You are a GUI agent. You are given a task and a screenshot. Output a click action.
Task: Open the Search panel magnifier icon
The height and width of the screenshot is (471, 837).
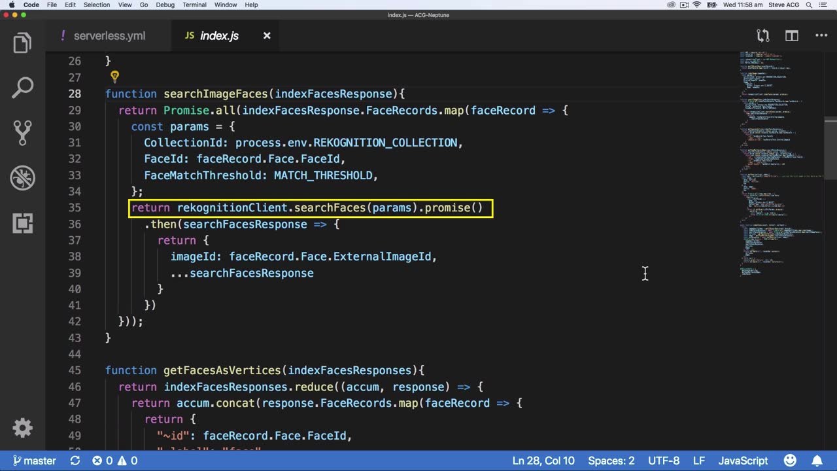click(x=22, y=88)
